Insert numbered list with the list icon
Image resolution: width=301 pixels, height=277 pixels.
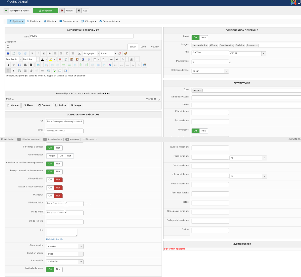(x=95, y=59)
